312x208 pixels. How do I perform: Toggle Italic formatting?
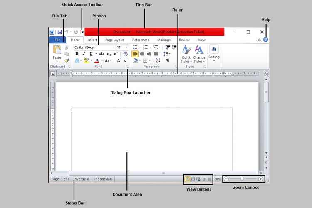tap(84, 54)
